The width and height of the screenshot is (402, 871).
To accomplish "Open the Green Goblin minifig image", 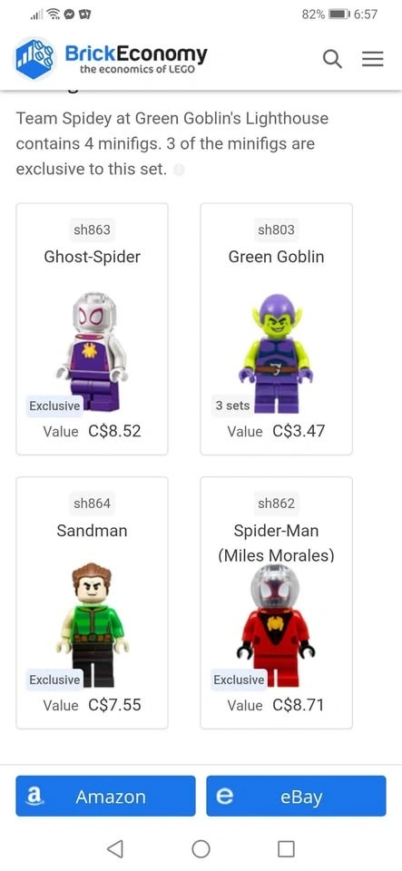I will tap(277, 353).
